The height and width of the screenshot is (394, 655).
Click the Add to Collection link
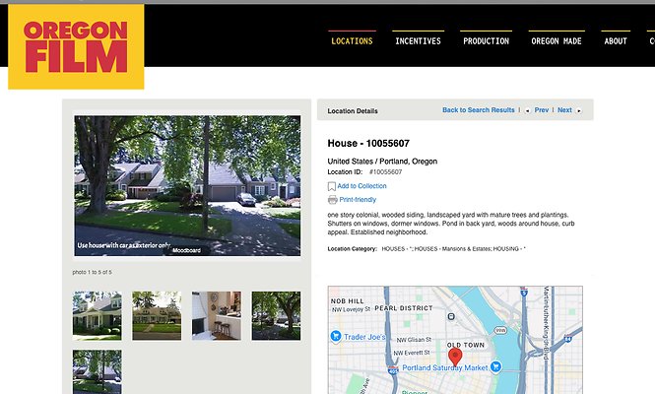361,186
